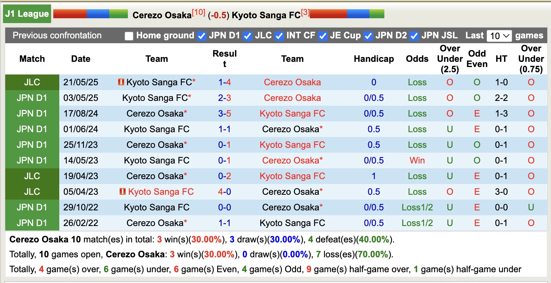Select the Previous confrontation tab
551x283 pixels.
(57, 36)
